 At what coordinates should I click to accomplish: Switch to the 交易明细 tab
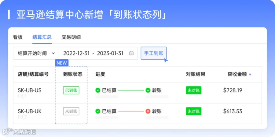tap(71, 37)
